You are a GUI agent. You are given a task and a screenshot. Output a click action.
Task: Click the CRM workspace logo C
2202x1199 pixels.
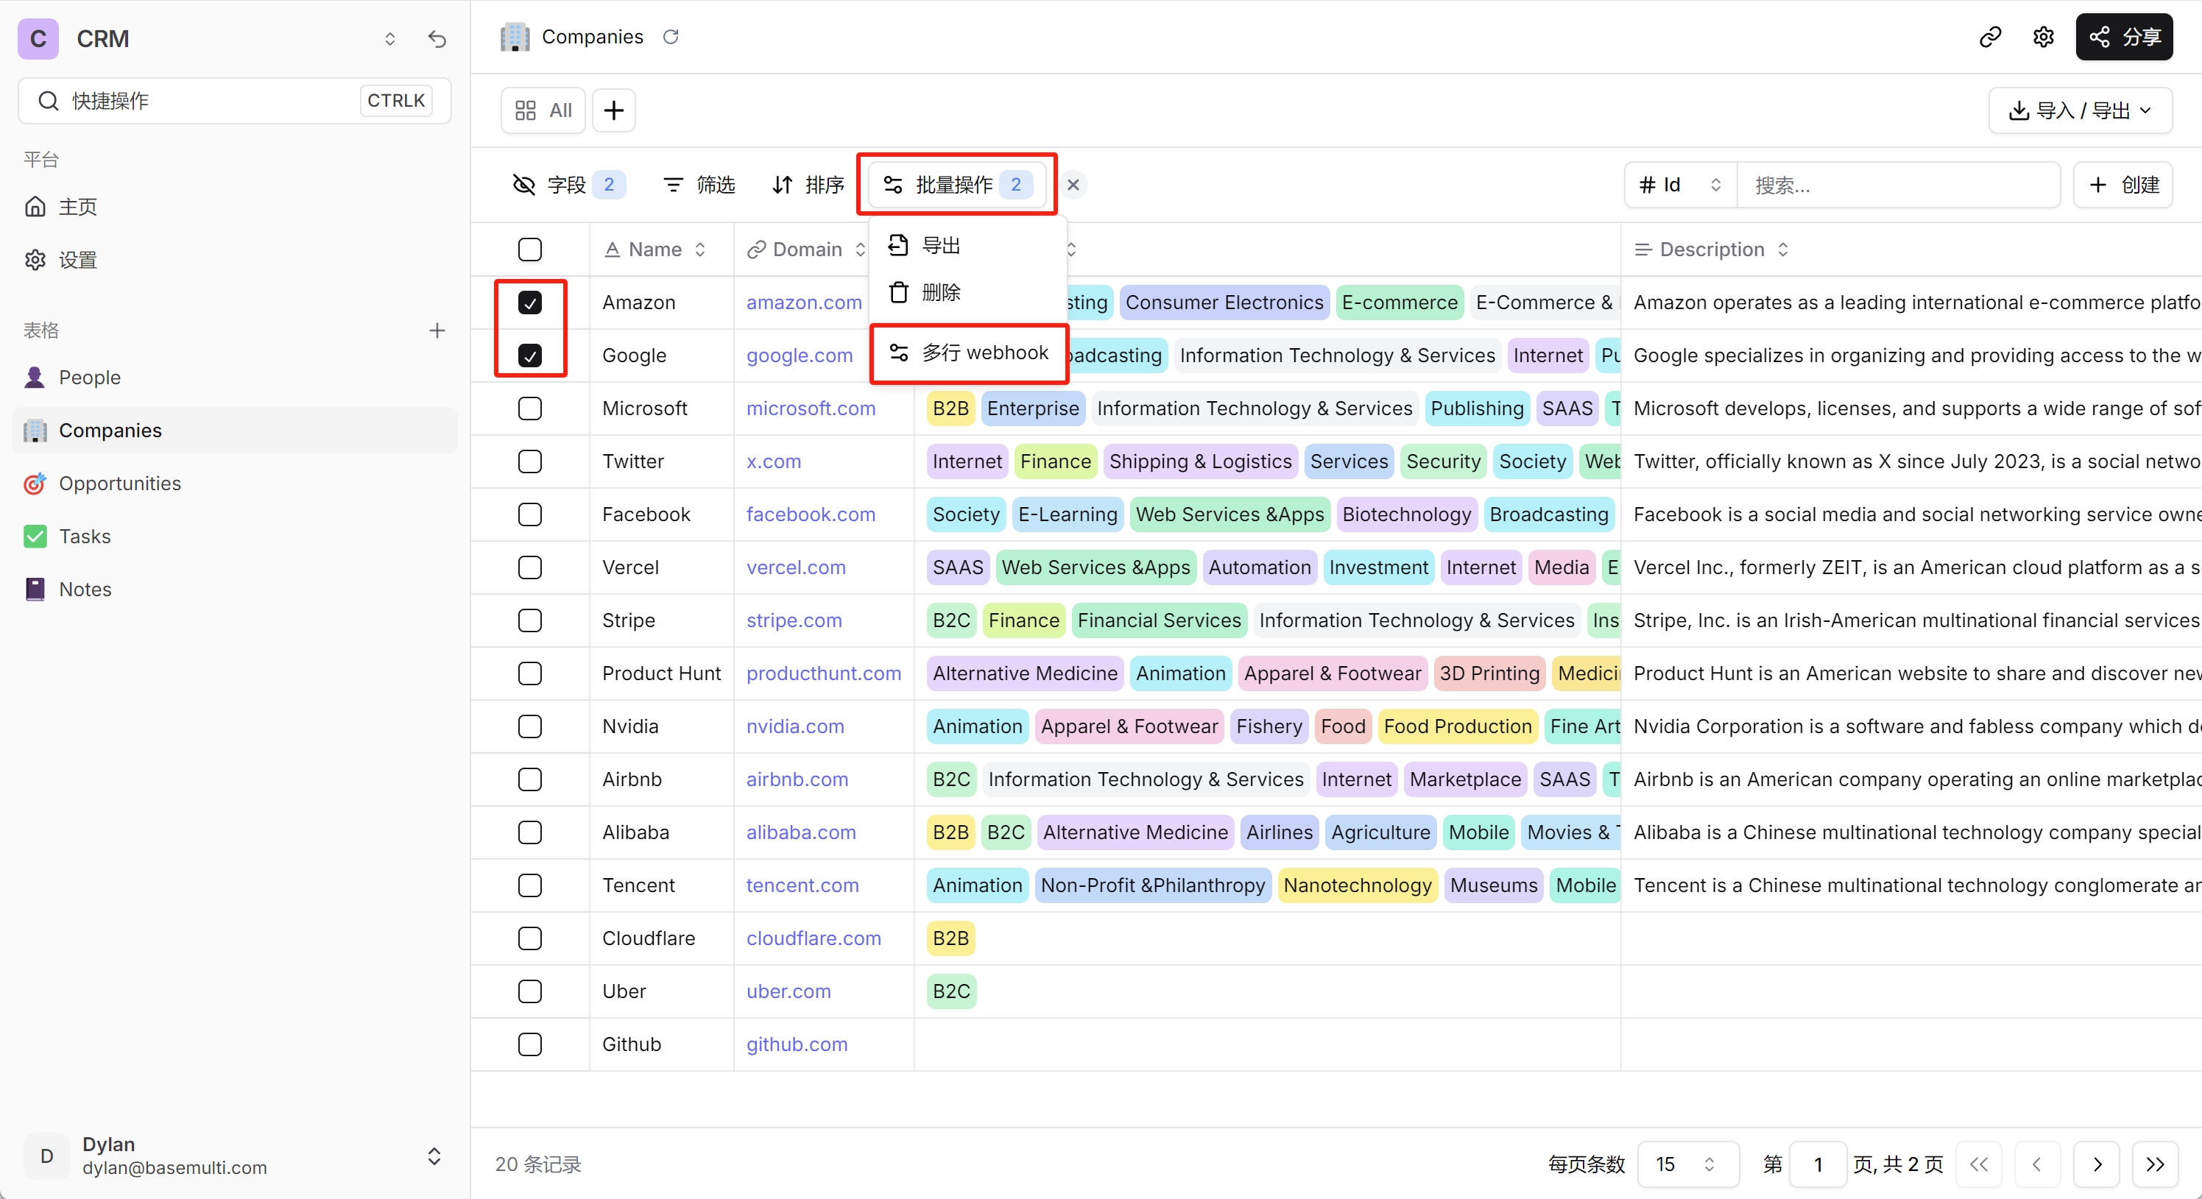coord(38,38)
